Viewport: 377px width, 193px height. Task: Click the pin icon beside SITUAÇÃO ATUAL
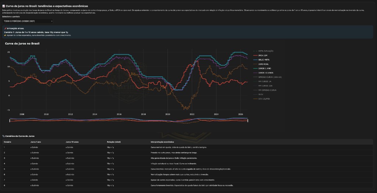(x=5, y=28)
